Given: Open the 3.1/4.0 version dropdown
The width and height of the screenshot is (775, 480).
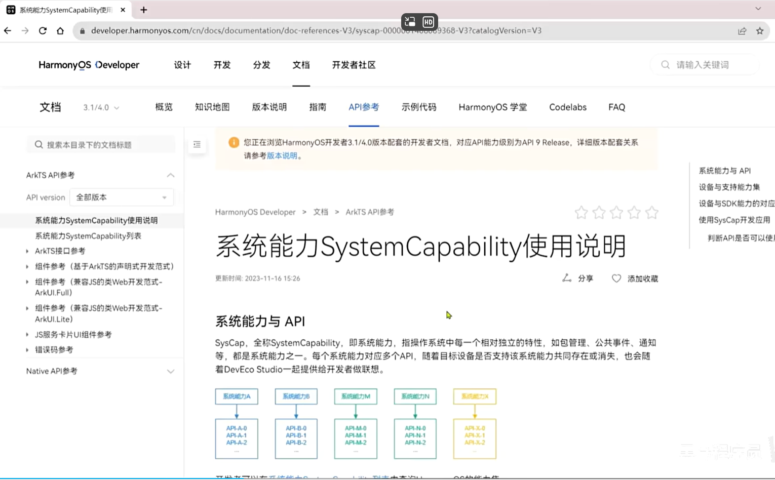Looking at the screenshot, I should [101, 108].
